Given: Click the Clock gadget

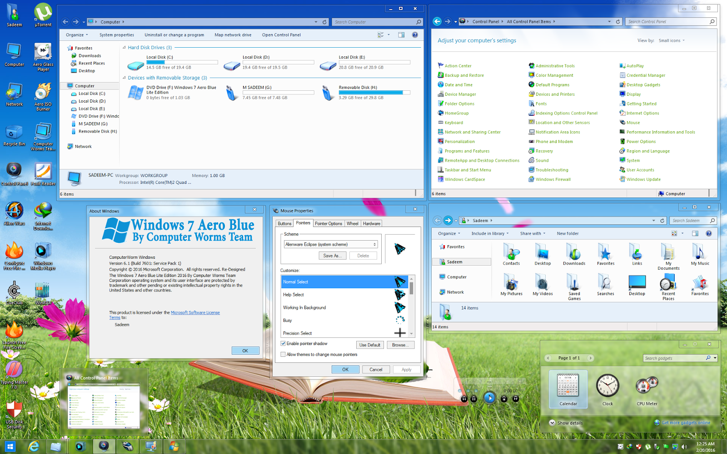Looking at the screenshot, I should coord(607,386).
